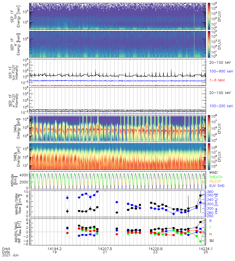
Task: Click the SEP electron spectrogram EFLUX colorbar
Action: point(209,44)
